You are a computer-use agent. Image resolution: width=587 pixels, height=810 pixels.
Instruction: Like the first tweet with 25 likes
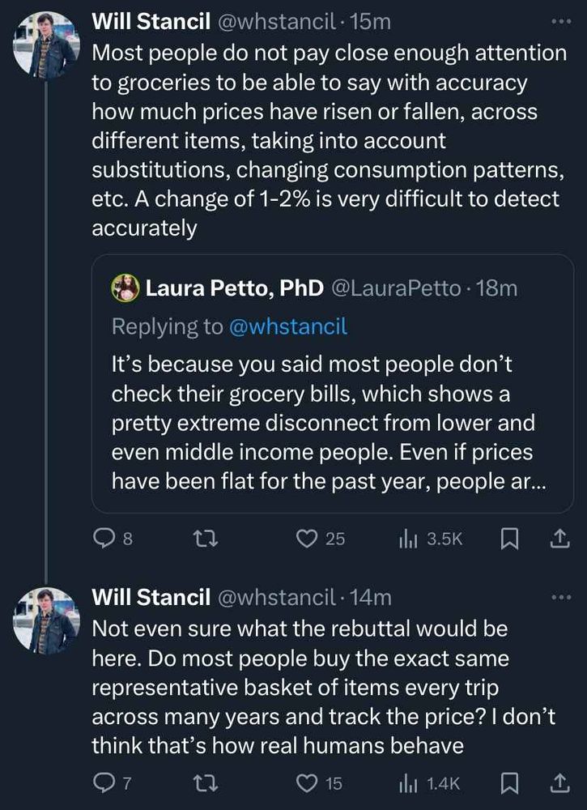pos(321,539)
